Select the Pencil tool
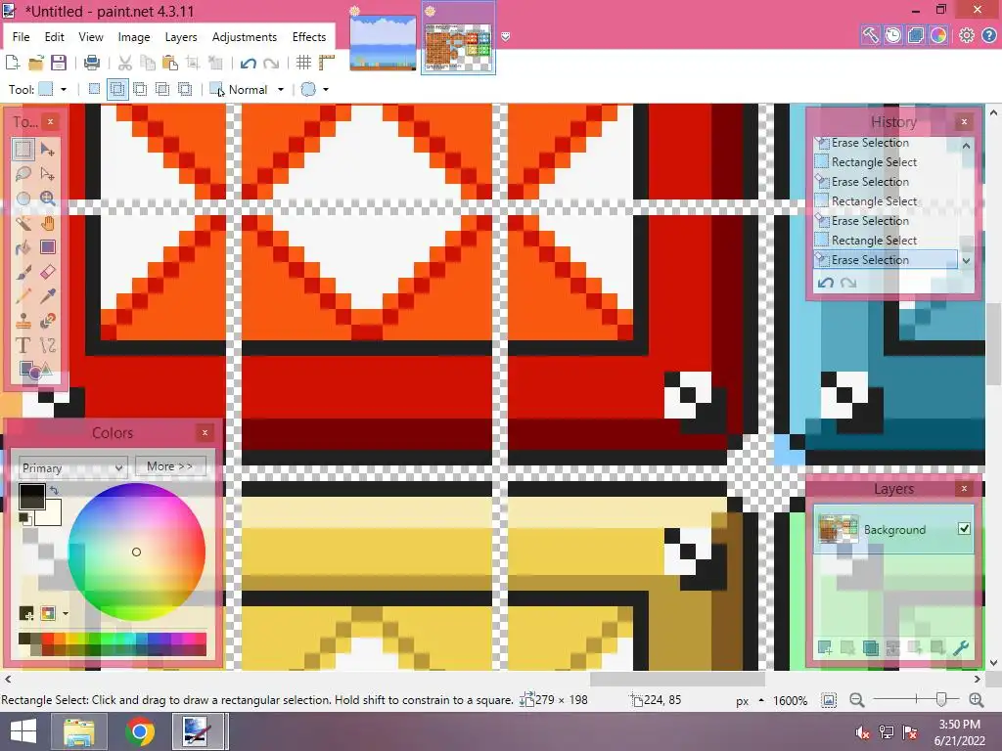 click(23, 296)
